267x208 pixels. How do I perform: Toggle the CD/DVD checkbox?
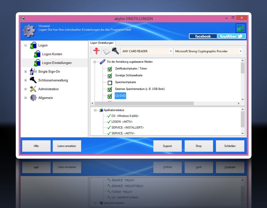click(110, 96)
